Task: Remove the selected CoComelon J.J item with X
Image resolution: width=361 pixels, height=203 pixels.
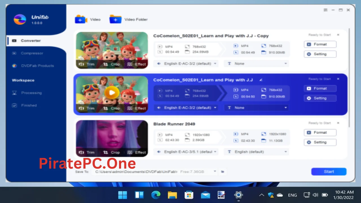Action: click(338, 79)
